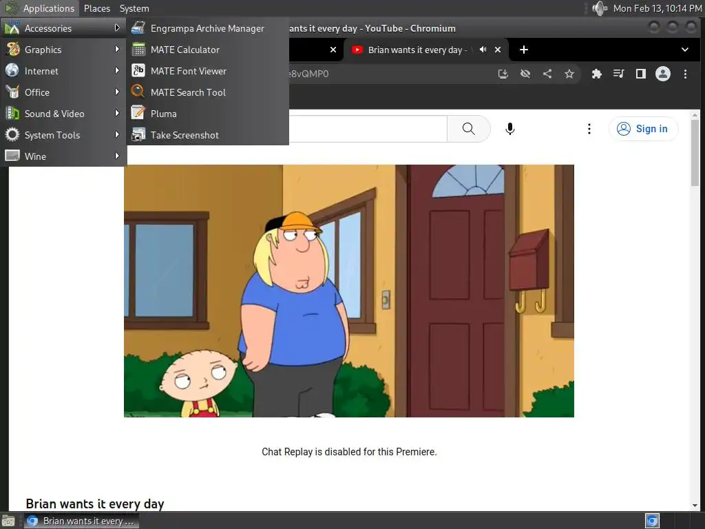Mute the Brian wants it every day tab
The width and height of the screenshot is (705, 529).
pos(483,50)
